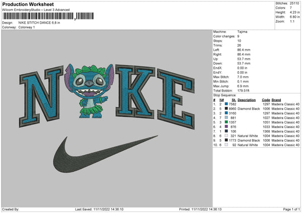Screen dimensions: 302x213
Task: Click the Page 1 of 1 indicator
Action: (291, 209)
